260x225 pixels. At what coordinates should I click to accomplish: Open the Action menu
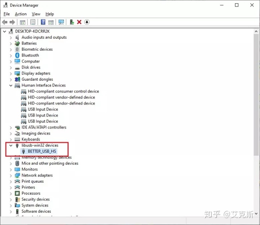[x=21, y=14]
